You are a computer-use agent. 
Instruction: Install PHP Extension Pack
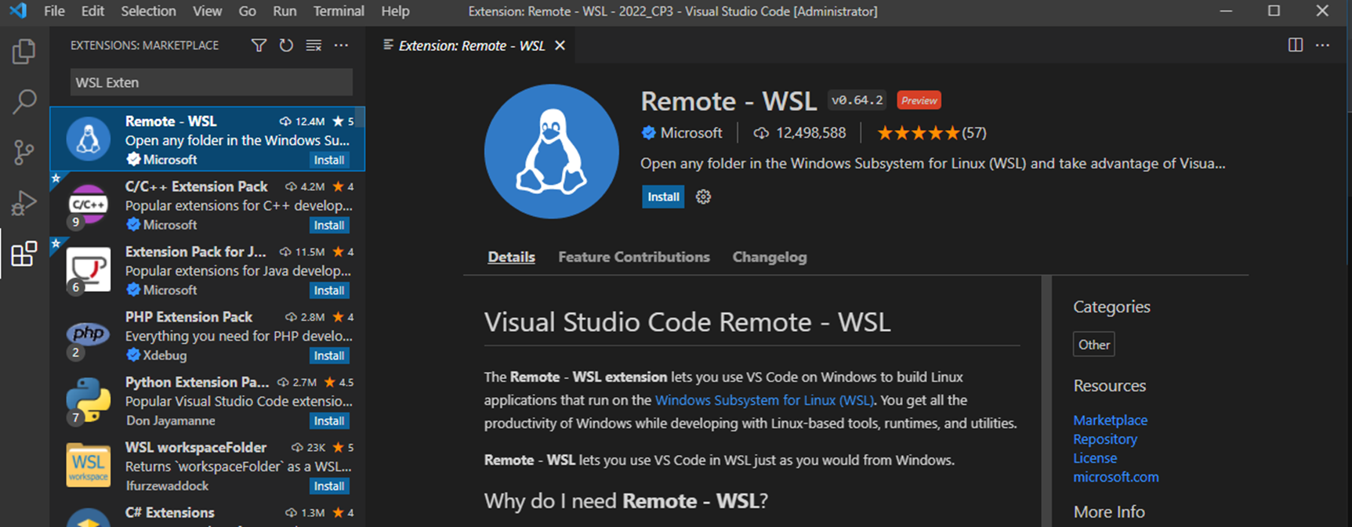click(328, 356)
